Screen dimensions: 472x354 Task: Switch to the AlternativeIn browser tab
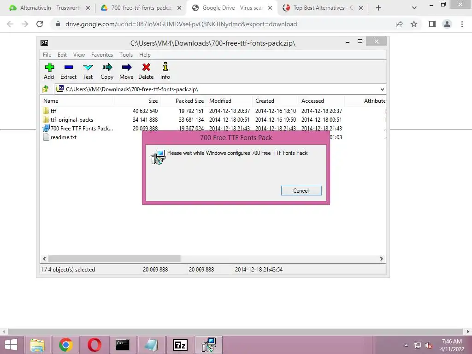click(x=50, y=8)
